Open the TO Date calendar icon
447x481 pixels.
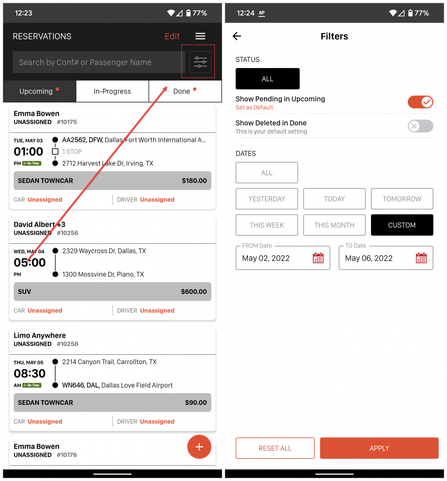[x=421, y=258]
